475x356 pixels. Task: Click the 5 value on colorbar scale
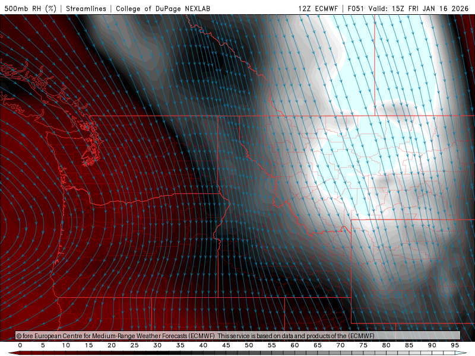click(43, 345)
